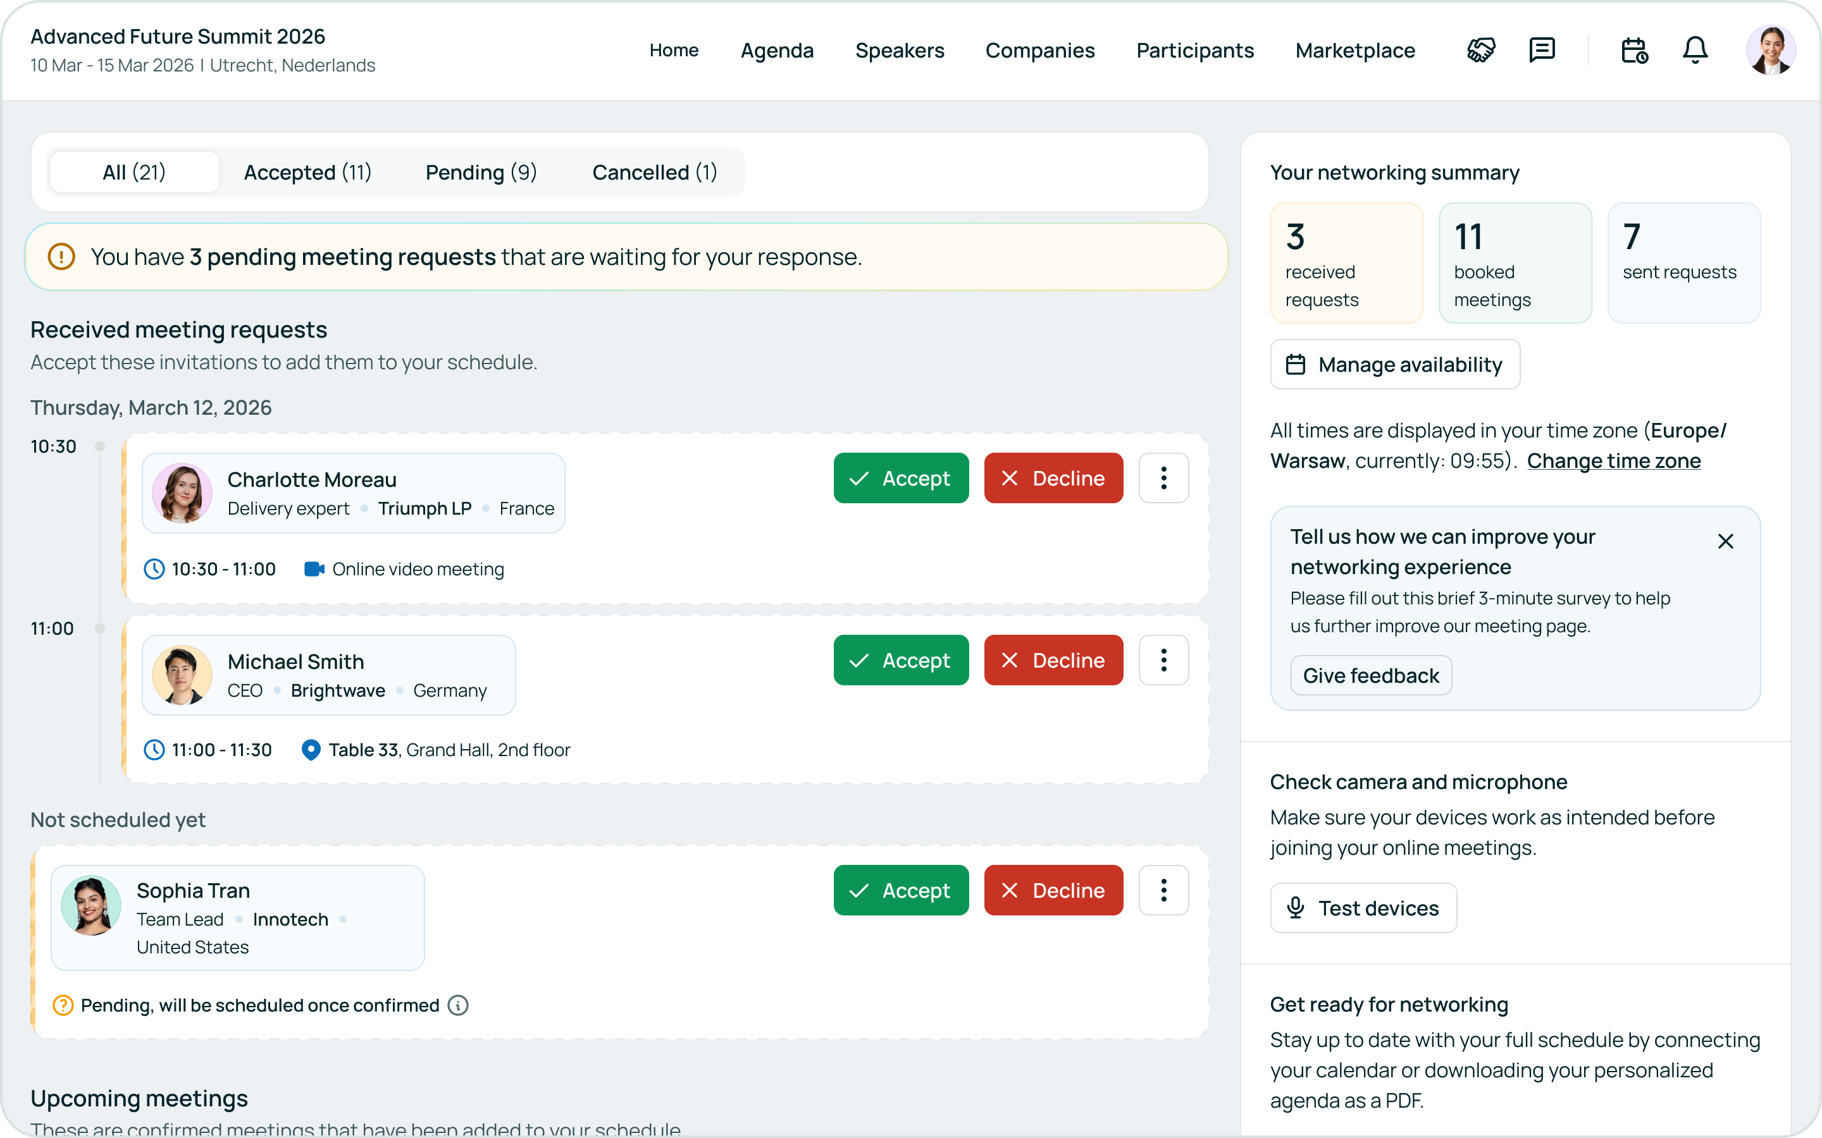Image resolution: width=1822 pixels, height=1138 pixels.
Task: Open more options for Sophia Tran request
Action: point(1163,890)
